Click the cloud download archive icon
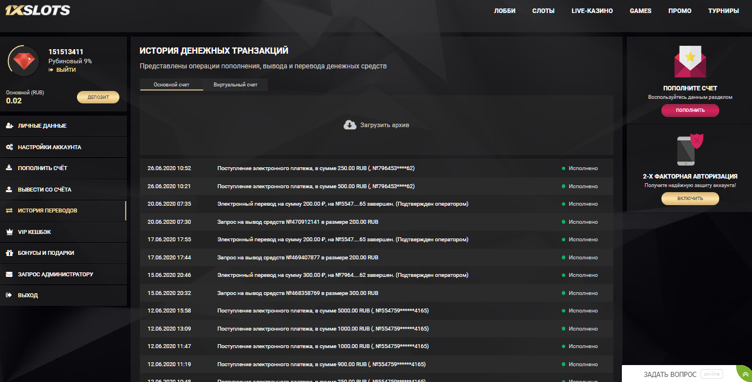Screen dimensions: 752x382 (x=350, y=125)
